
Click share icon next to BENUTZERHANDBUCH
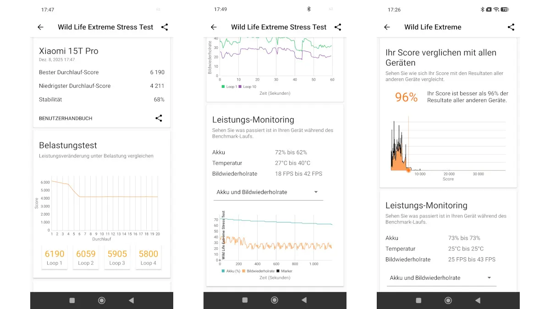(159, 118)
